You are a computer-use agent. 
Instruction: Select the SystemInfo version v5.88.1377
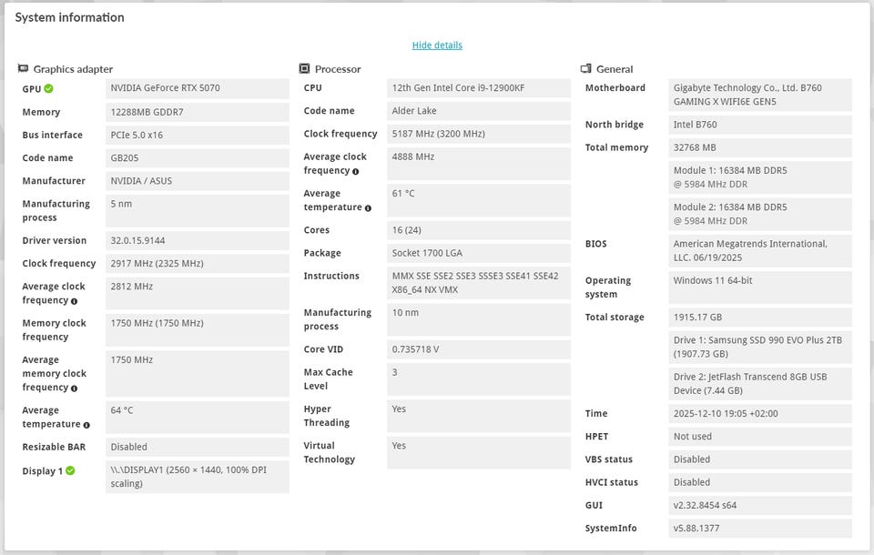coord(760,529)
